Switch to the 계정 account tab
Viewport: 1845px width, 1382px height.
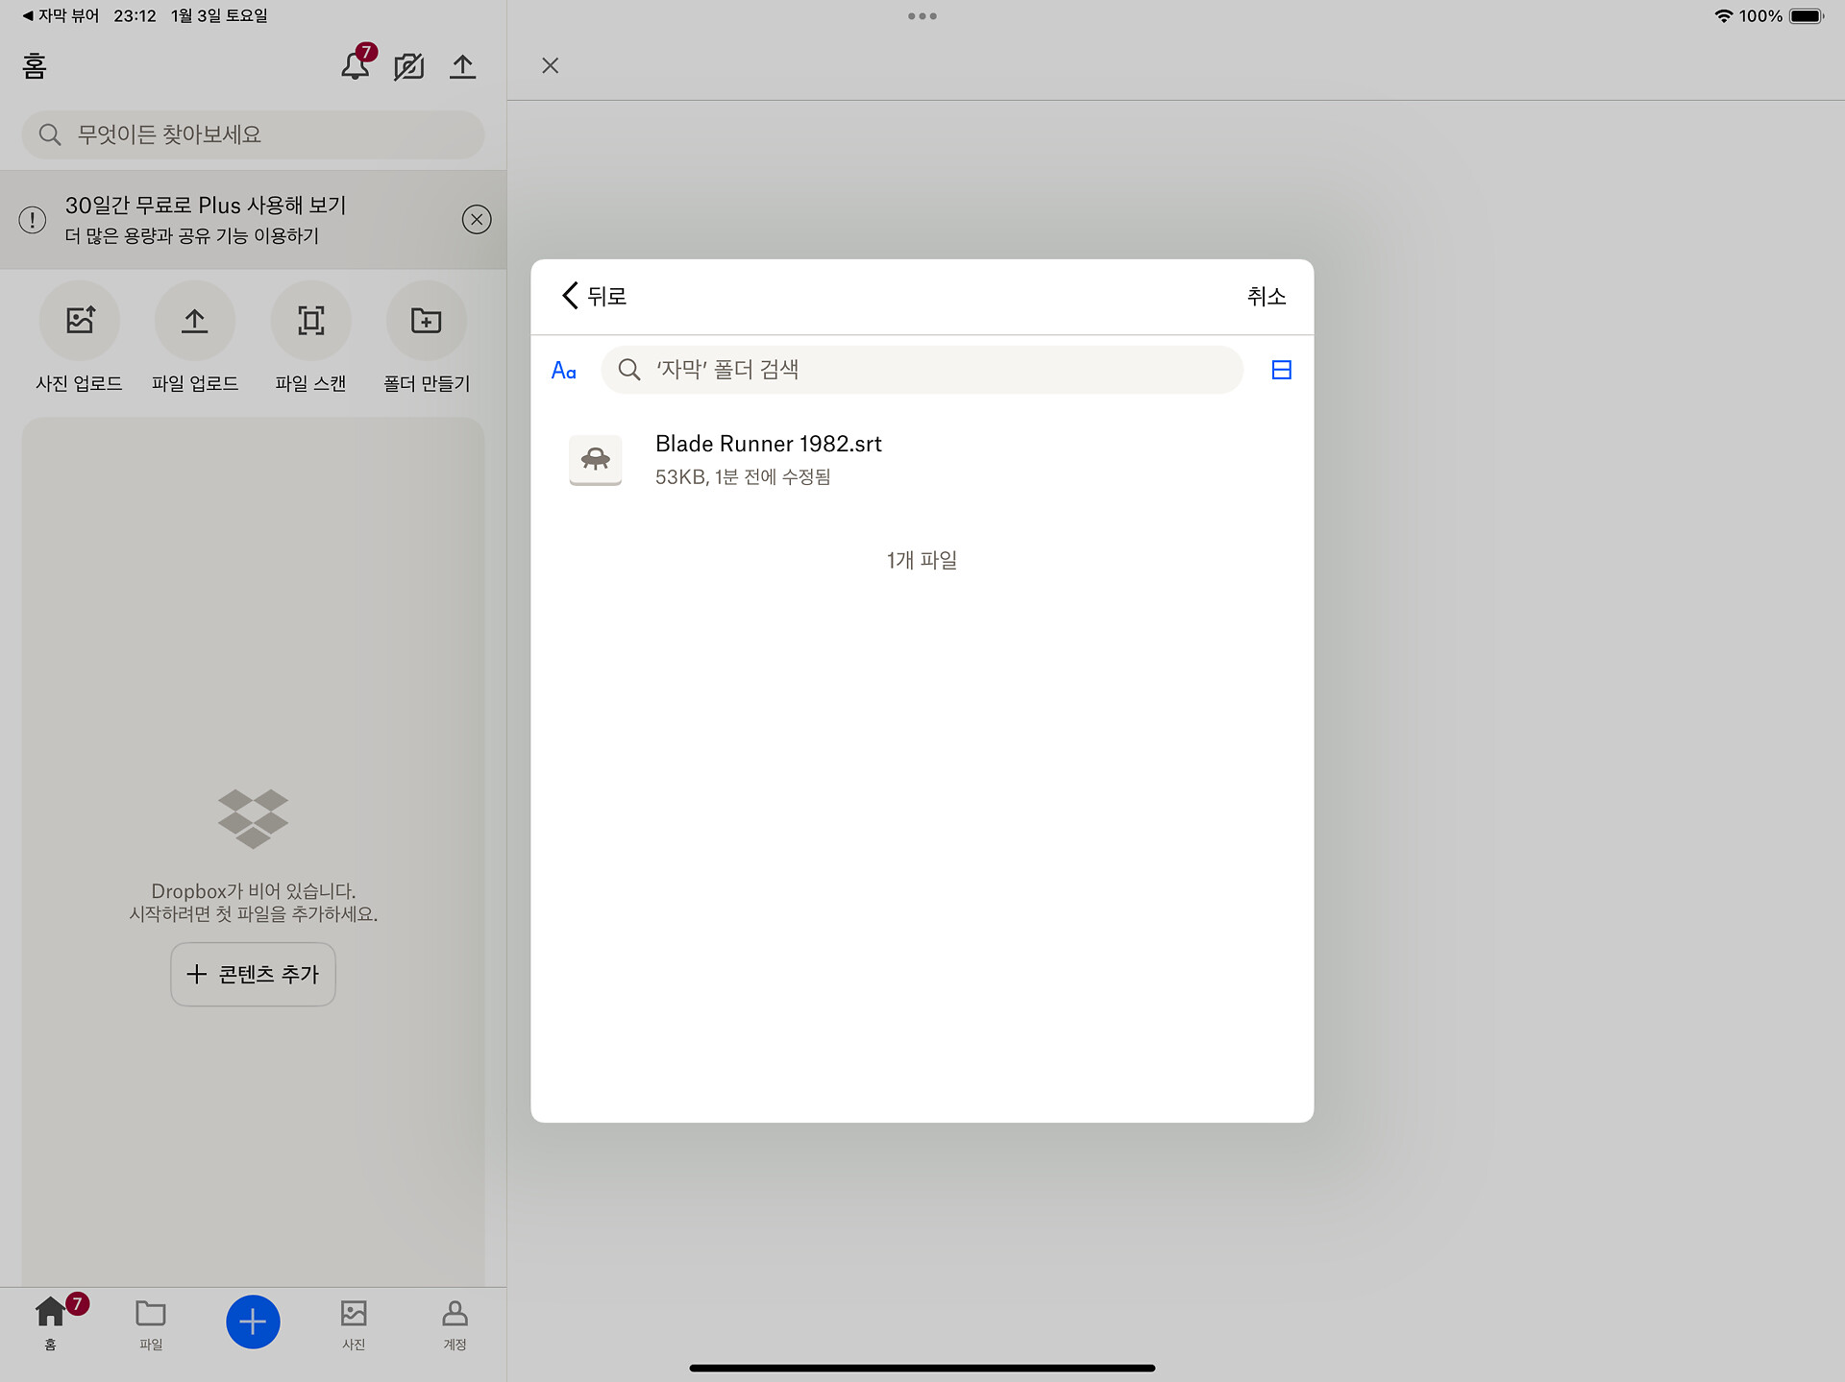click(x=455, y=1323)
